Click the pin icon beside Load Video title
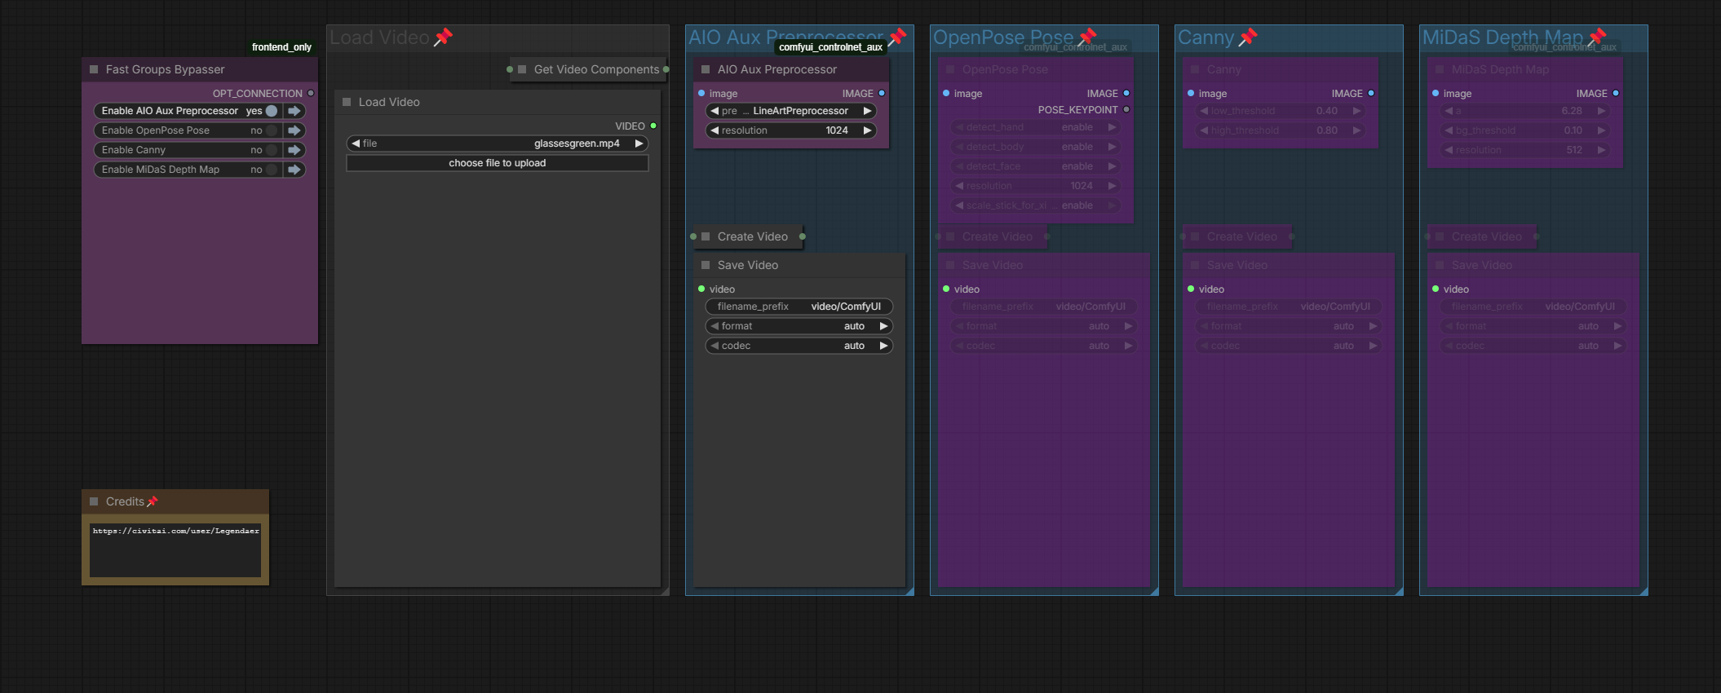Viewport: 1721px width, 693px height. click(x=444, y=37)
